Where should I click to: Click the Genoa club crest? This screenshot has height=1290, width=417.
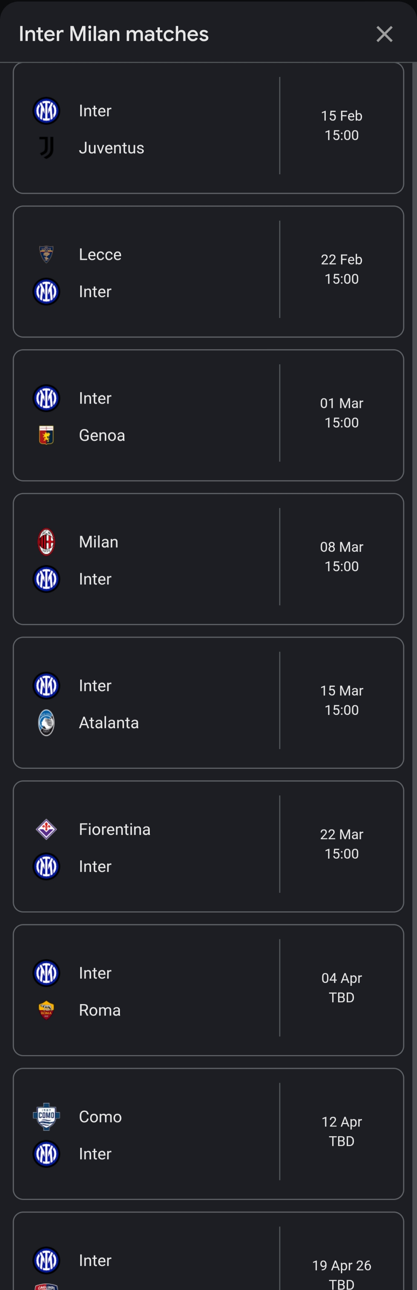(46, 435)
